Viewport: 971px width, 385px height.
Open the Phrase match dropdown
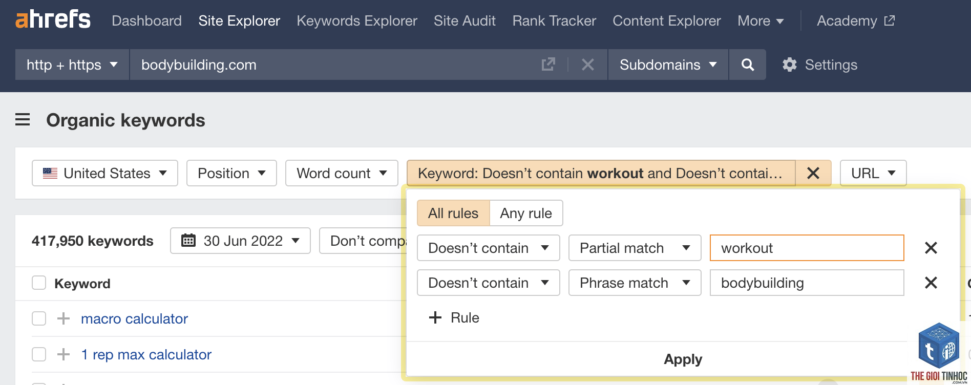[x=635, y=283]
